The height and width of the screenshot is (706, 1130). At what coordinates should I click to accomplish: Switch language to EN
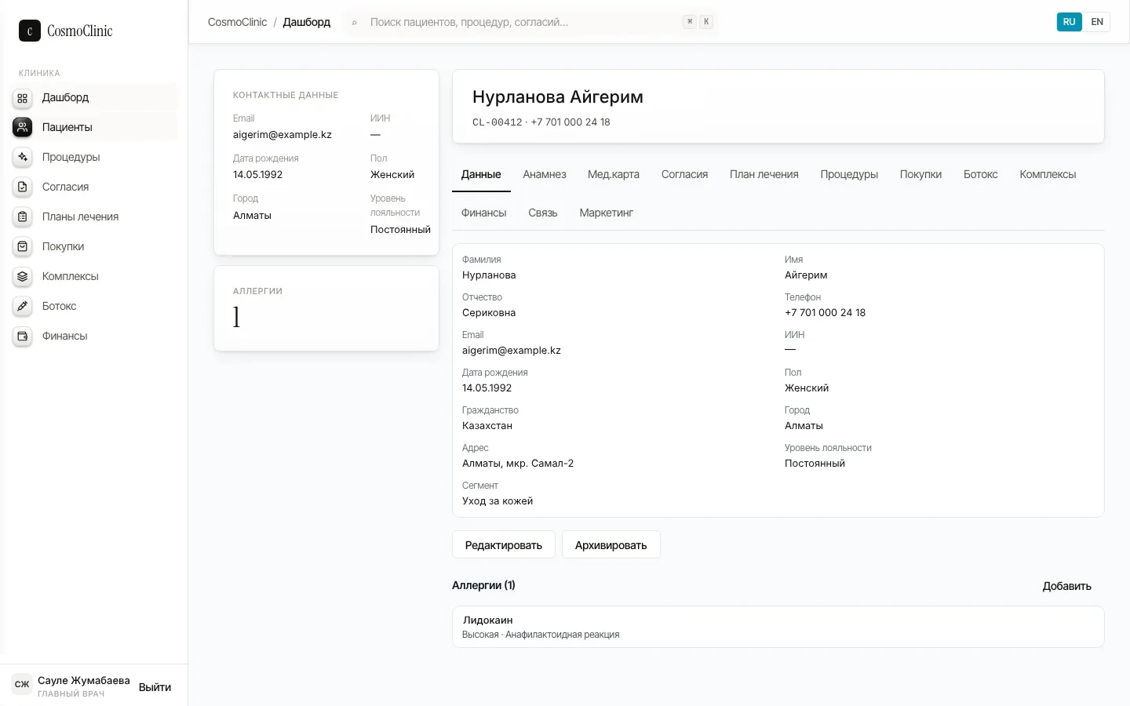tap(1097, 22)
